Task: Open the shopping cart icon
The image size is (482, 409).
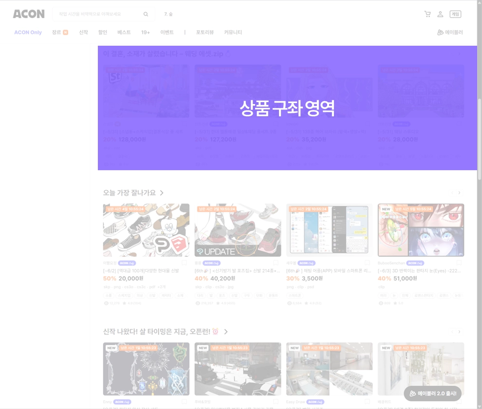Action: coord(427,14)
